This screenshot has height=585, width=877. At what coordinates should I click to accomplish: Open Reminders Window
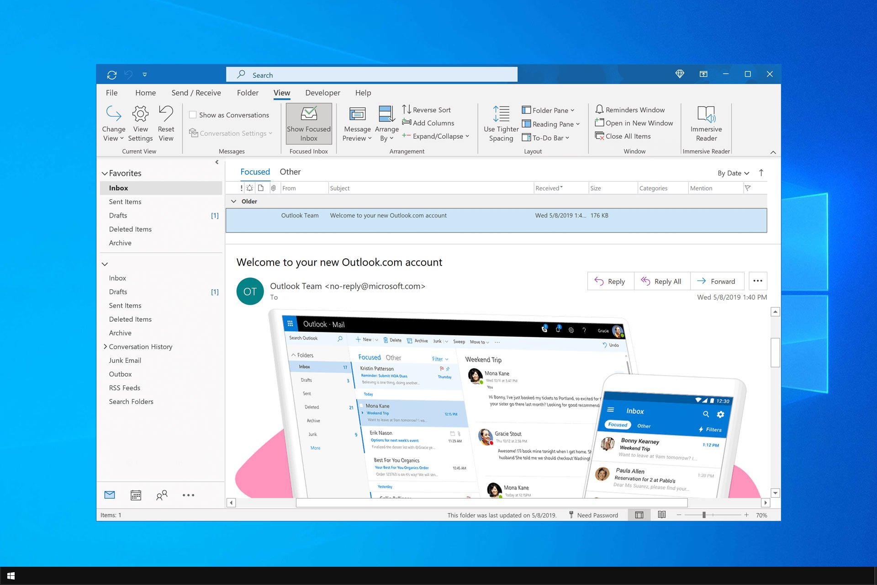[x=630, y=110]
